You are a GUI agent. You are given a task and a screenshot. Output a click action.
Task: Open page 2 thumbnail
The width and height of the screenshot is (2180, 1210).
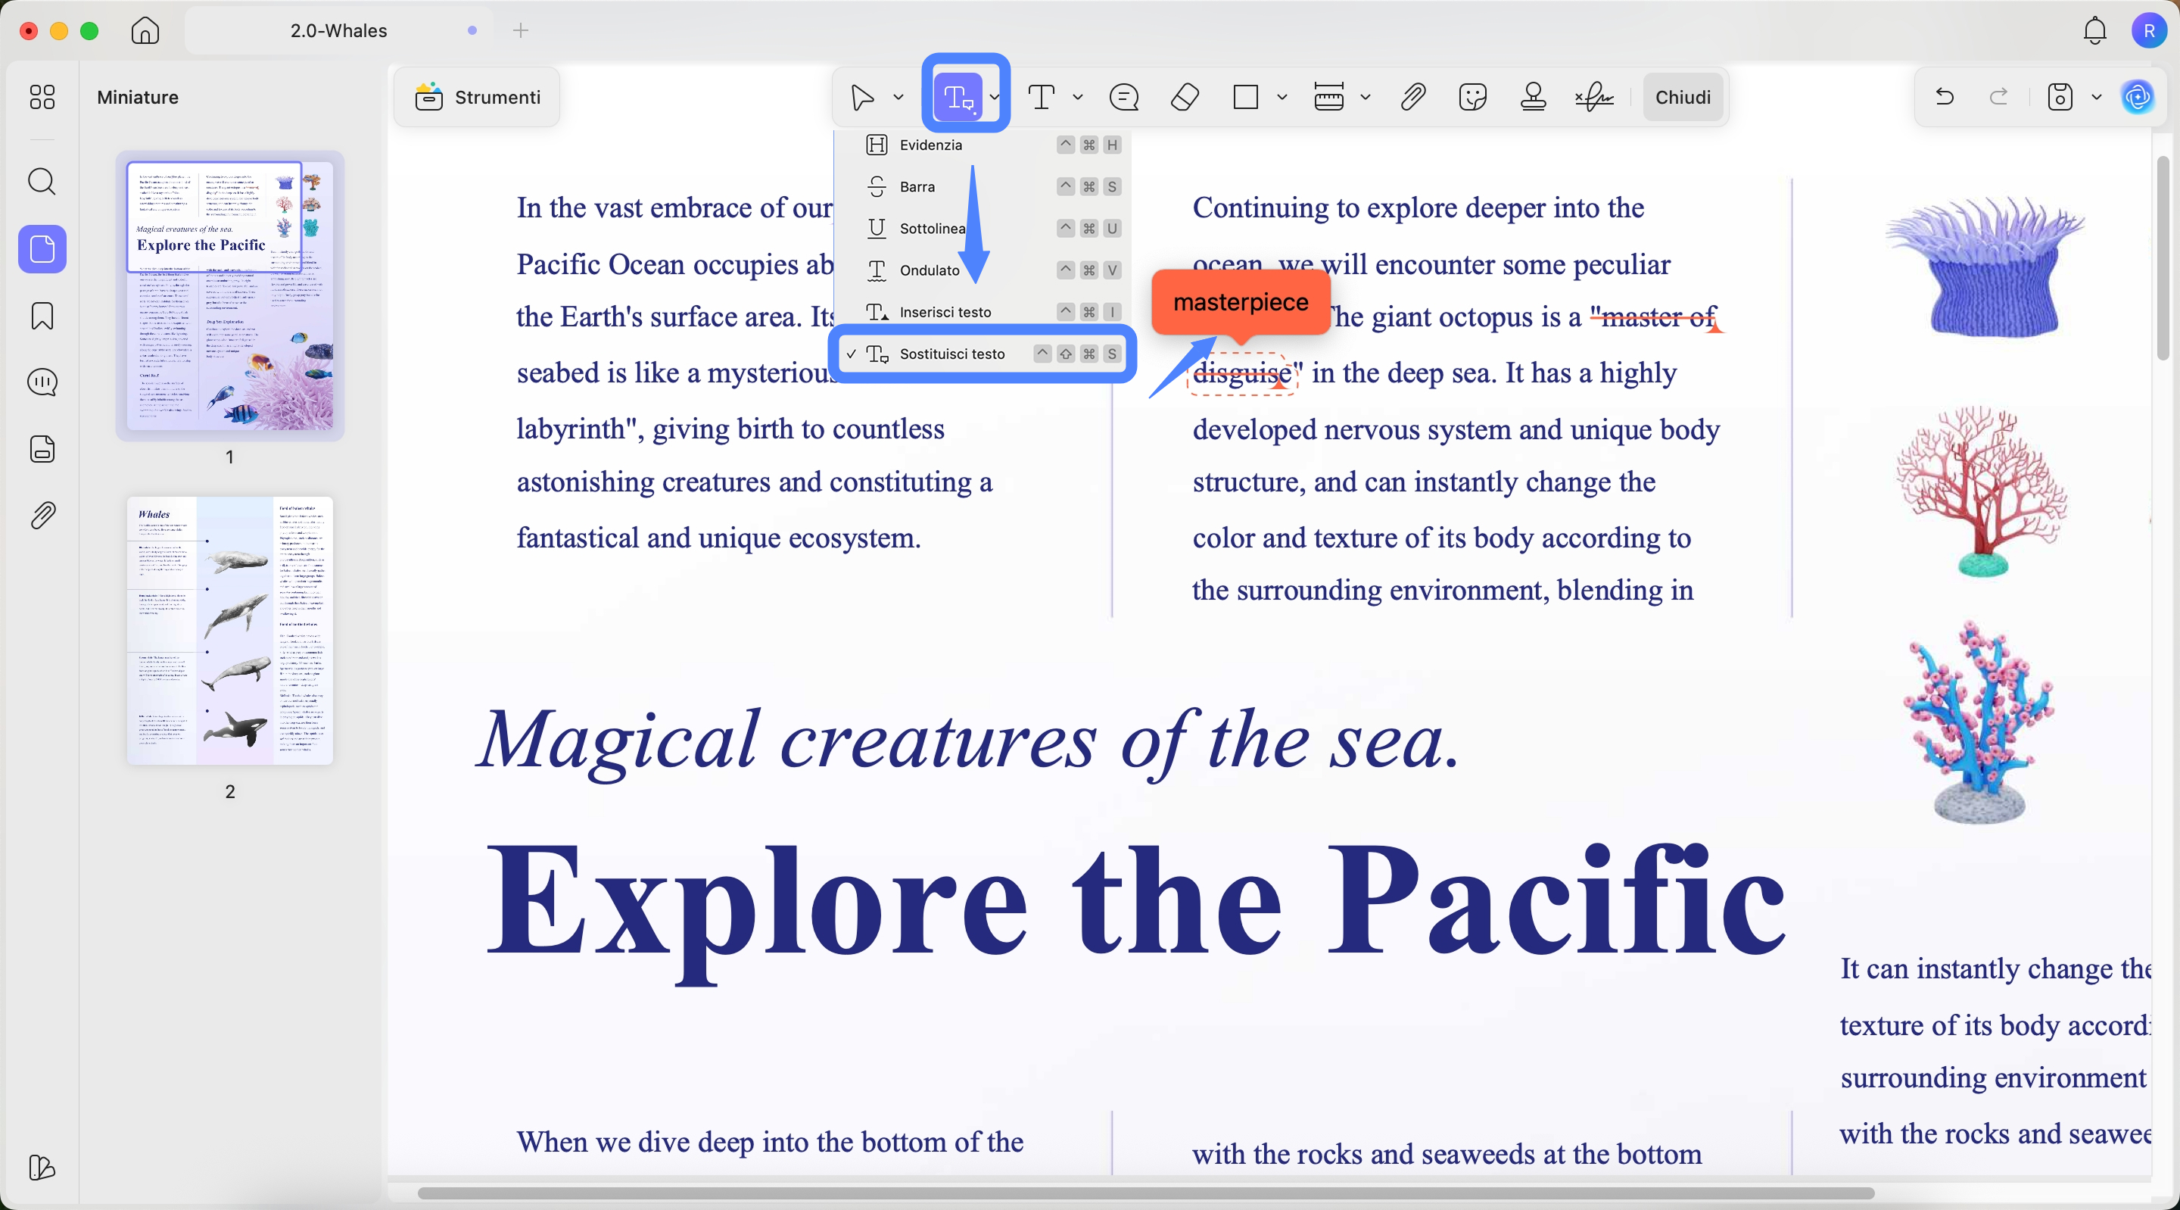pyautogui.click(x=229, y=631)
